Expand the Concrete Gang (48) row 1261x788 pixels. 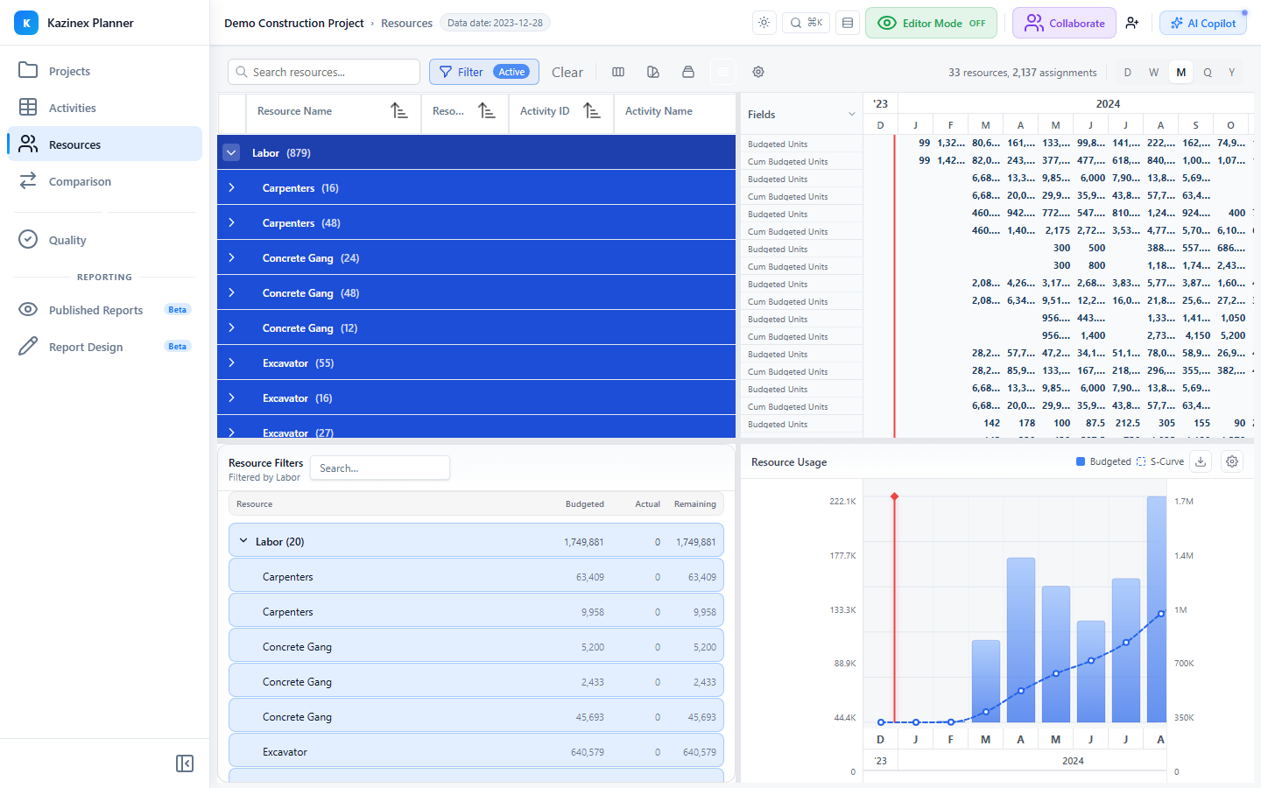point(231,292)
